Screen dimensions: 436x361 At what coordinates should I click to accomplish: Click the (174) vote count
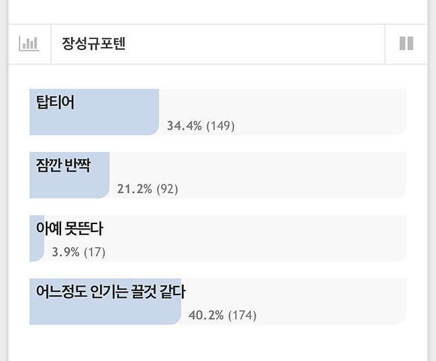point(242,315)
